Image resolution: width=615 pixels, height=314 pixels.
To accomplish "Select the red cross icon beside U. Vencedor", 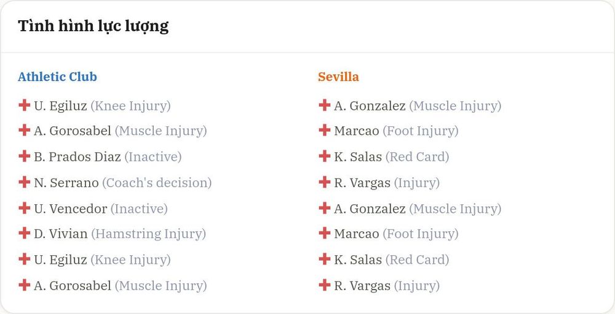I will pyautogui.click(x=25, y=208).
